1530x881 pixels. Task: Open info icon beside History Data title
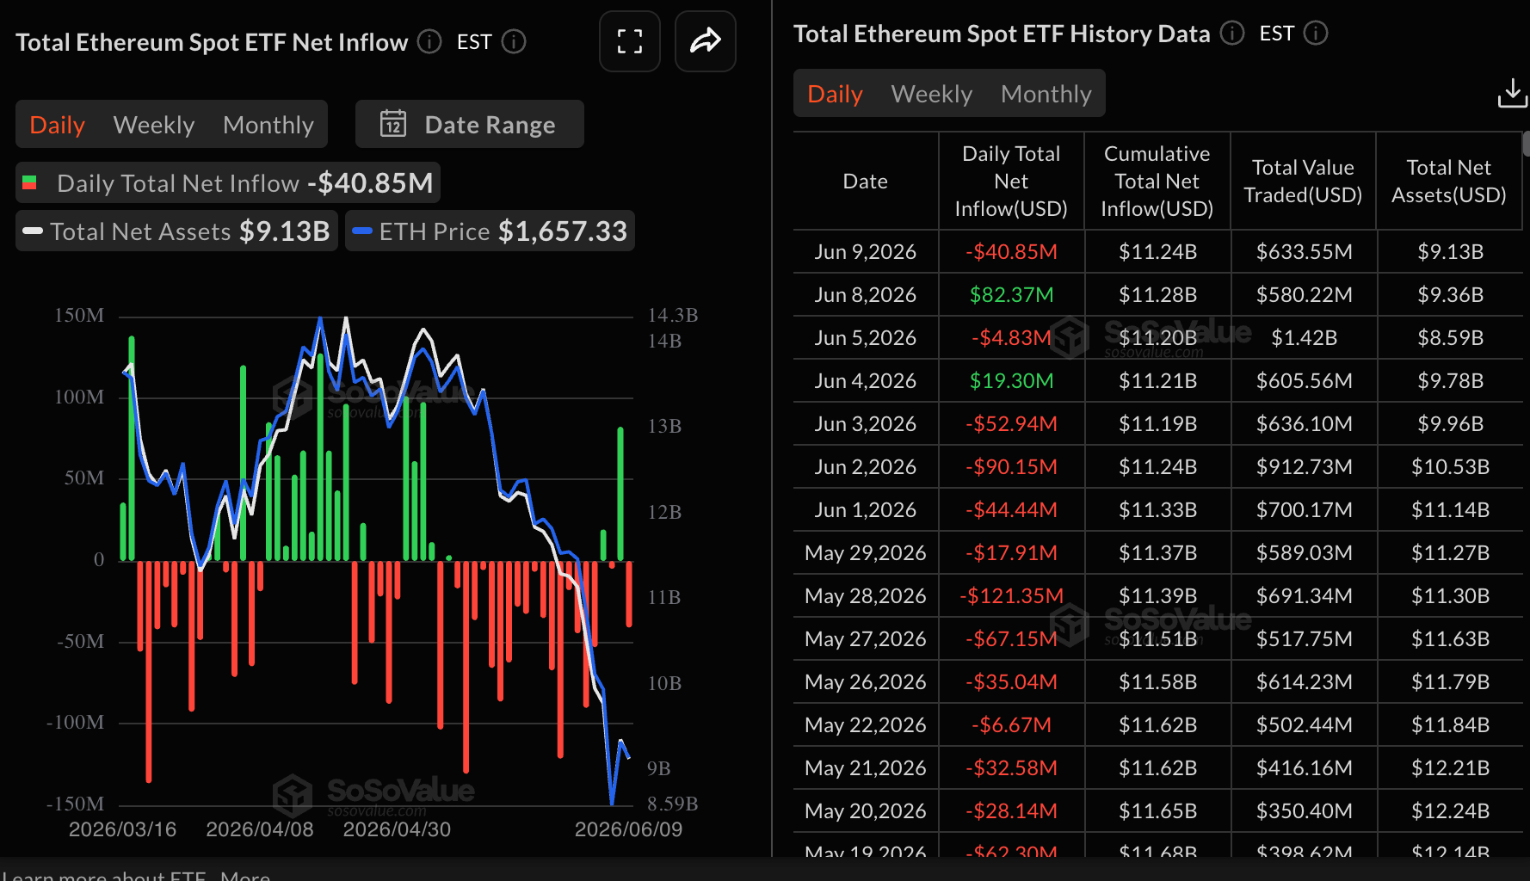1232,33
